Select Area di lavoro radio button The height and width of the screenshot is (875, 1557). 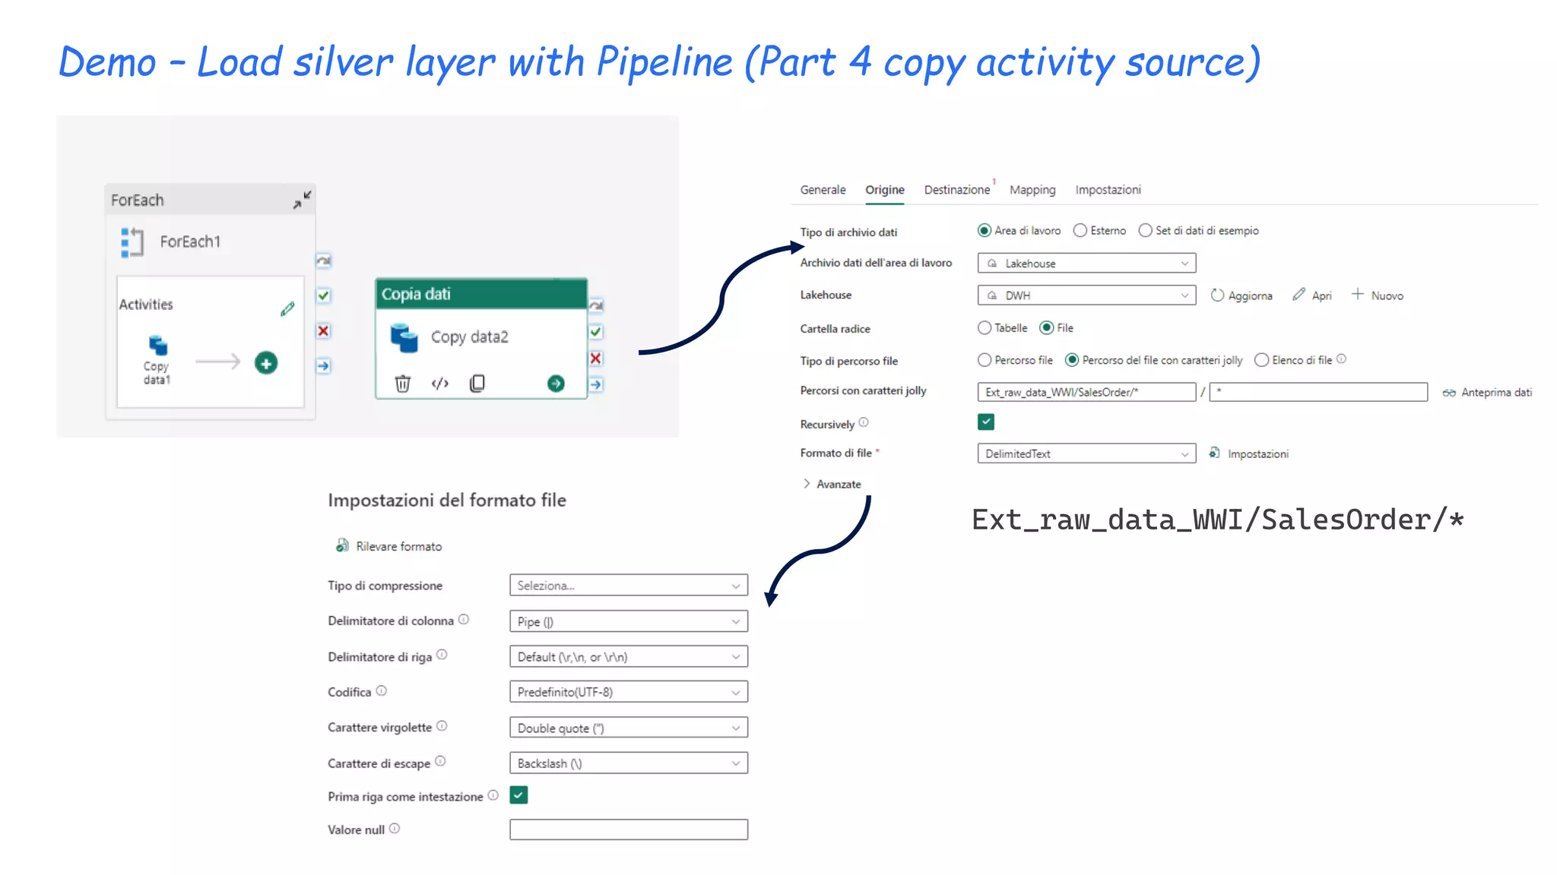coord(985,231)
